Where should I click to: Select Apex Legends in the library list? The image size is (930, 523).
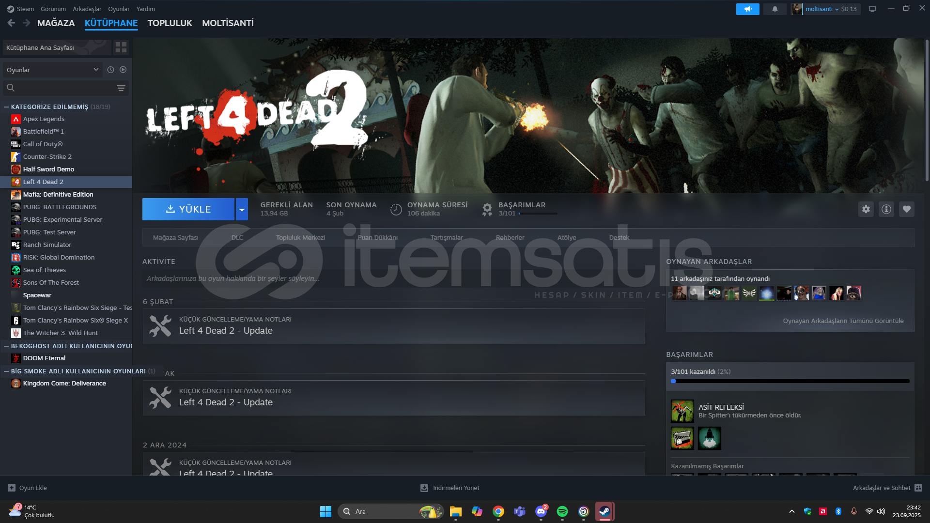(66, 119)
